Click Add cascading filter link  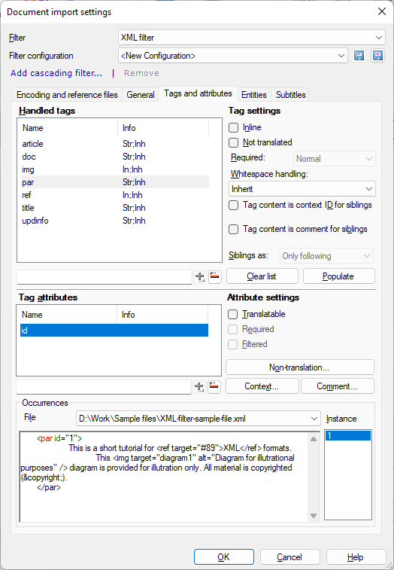click(x=56, y=73)
